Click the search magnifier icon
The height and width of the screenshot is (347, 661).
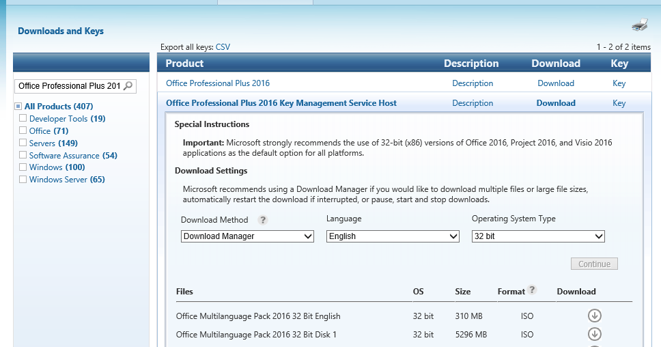128,86
